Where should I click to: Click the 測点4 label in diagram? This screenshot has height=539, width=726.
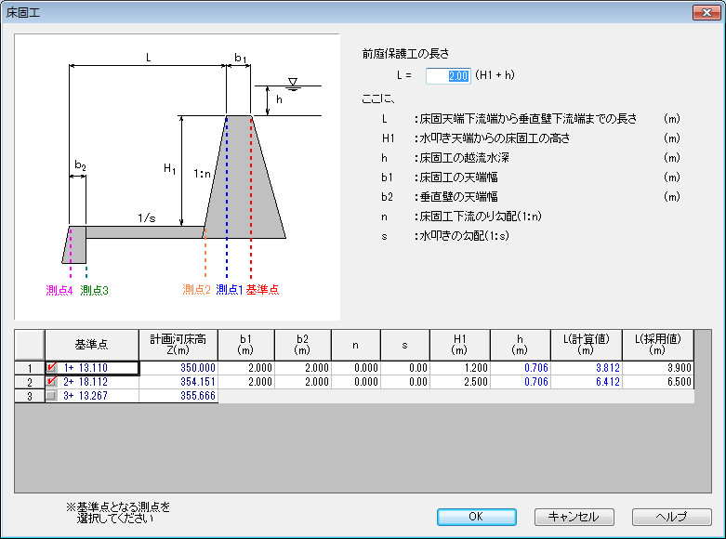[x=59, y=291]
